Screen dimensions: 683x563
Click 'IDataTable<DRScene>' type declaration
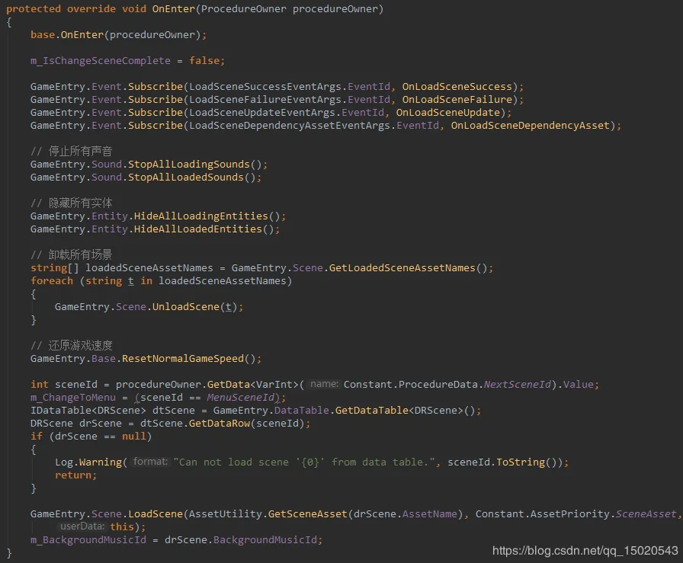(x=88, y=411)
